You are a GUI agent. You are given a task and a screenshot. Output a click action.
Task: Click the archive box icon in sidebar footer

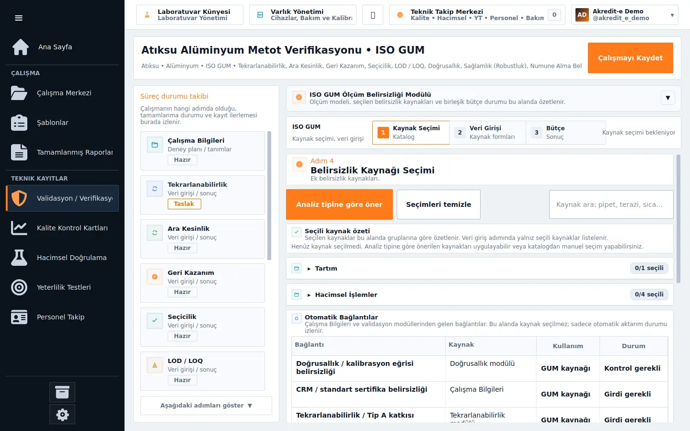point(62,392)
